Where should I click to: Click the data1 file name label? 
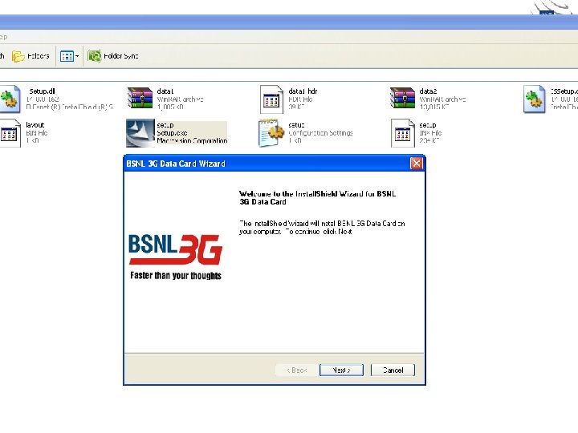[165, 91]
